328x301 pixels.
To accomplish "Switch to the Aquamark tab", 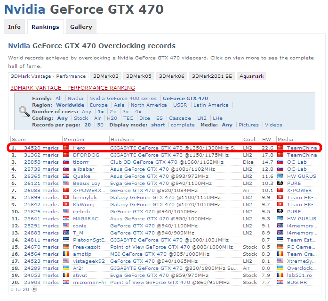I will (251, 76).
